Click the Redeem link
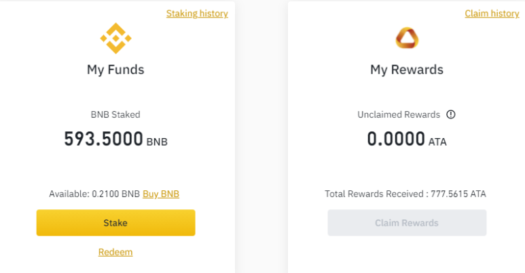 point(115,252)
